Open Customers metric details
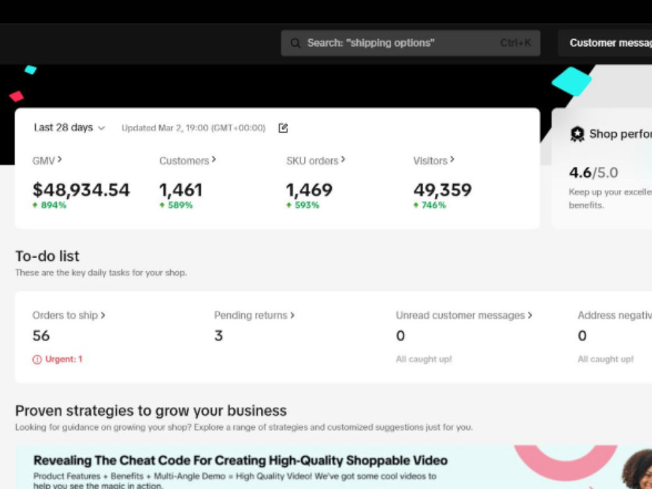Image resolution: width=652 pixels, height=489 pixels. click(x=188, y=160)
